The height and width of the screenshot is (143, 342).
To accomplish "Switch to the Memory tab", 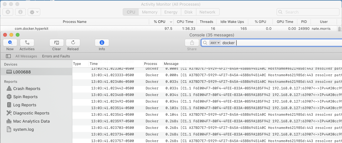I will tap(150, 12).
